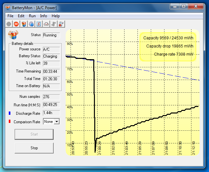This screenshot has height=172, width=209.
Task: Click the BatteryMon title bar app icon
Action: [8, 7]
